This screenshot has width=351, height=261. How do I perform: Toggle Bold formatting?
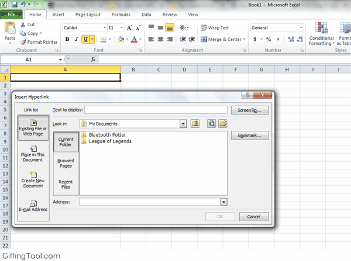pyautogui.click(x=67, y=39)
